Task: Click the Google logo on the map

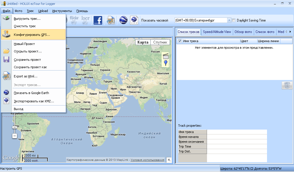Action: [x=11, y=158]
